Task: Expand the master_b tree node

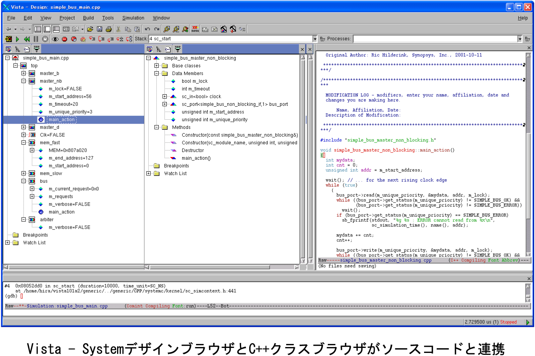Action: tap(23, 73)
